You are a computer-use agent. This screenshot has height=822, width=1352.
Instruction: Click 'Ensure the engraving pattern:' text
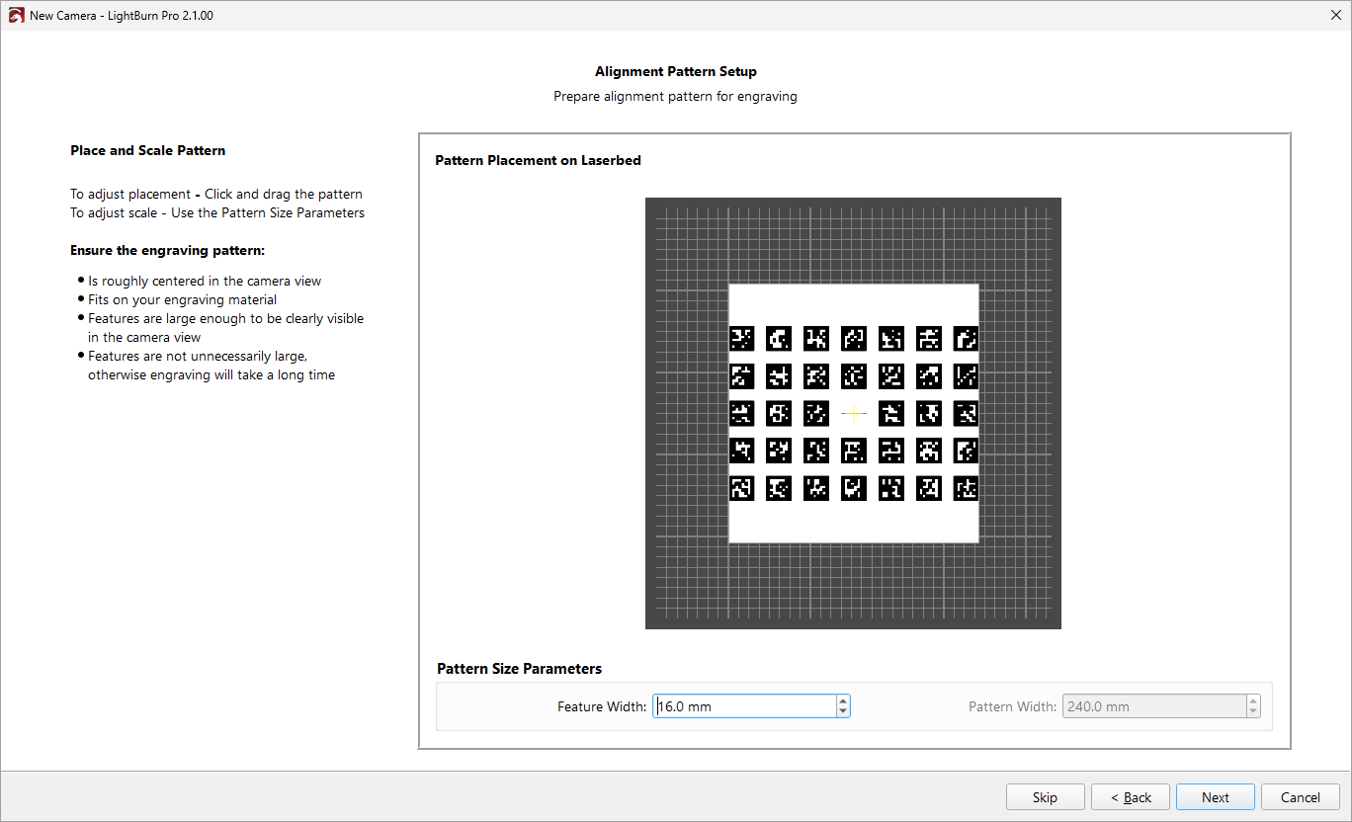pyautogui.click(x=168, y=250)
